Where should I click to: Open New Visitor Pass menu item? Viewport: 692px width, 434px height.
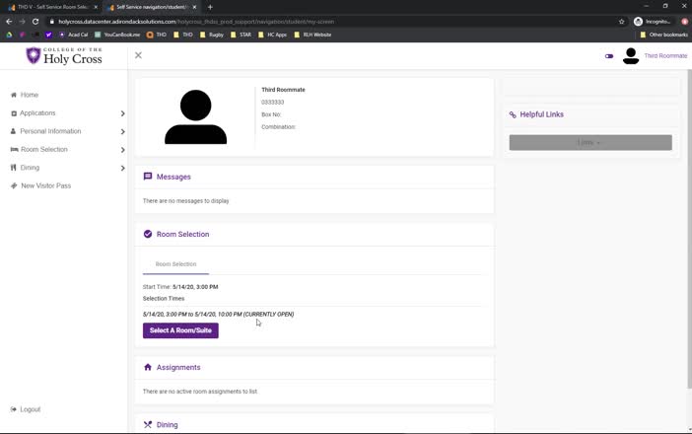pyautogui.click(x=46, y=185)
